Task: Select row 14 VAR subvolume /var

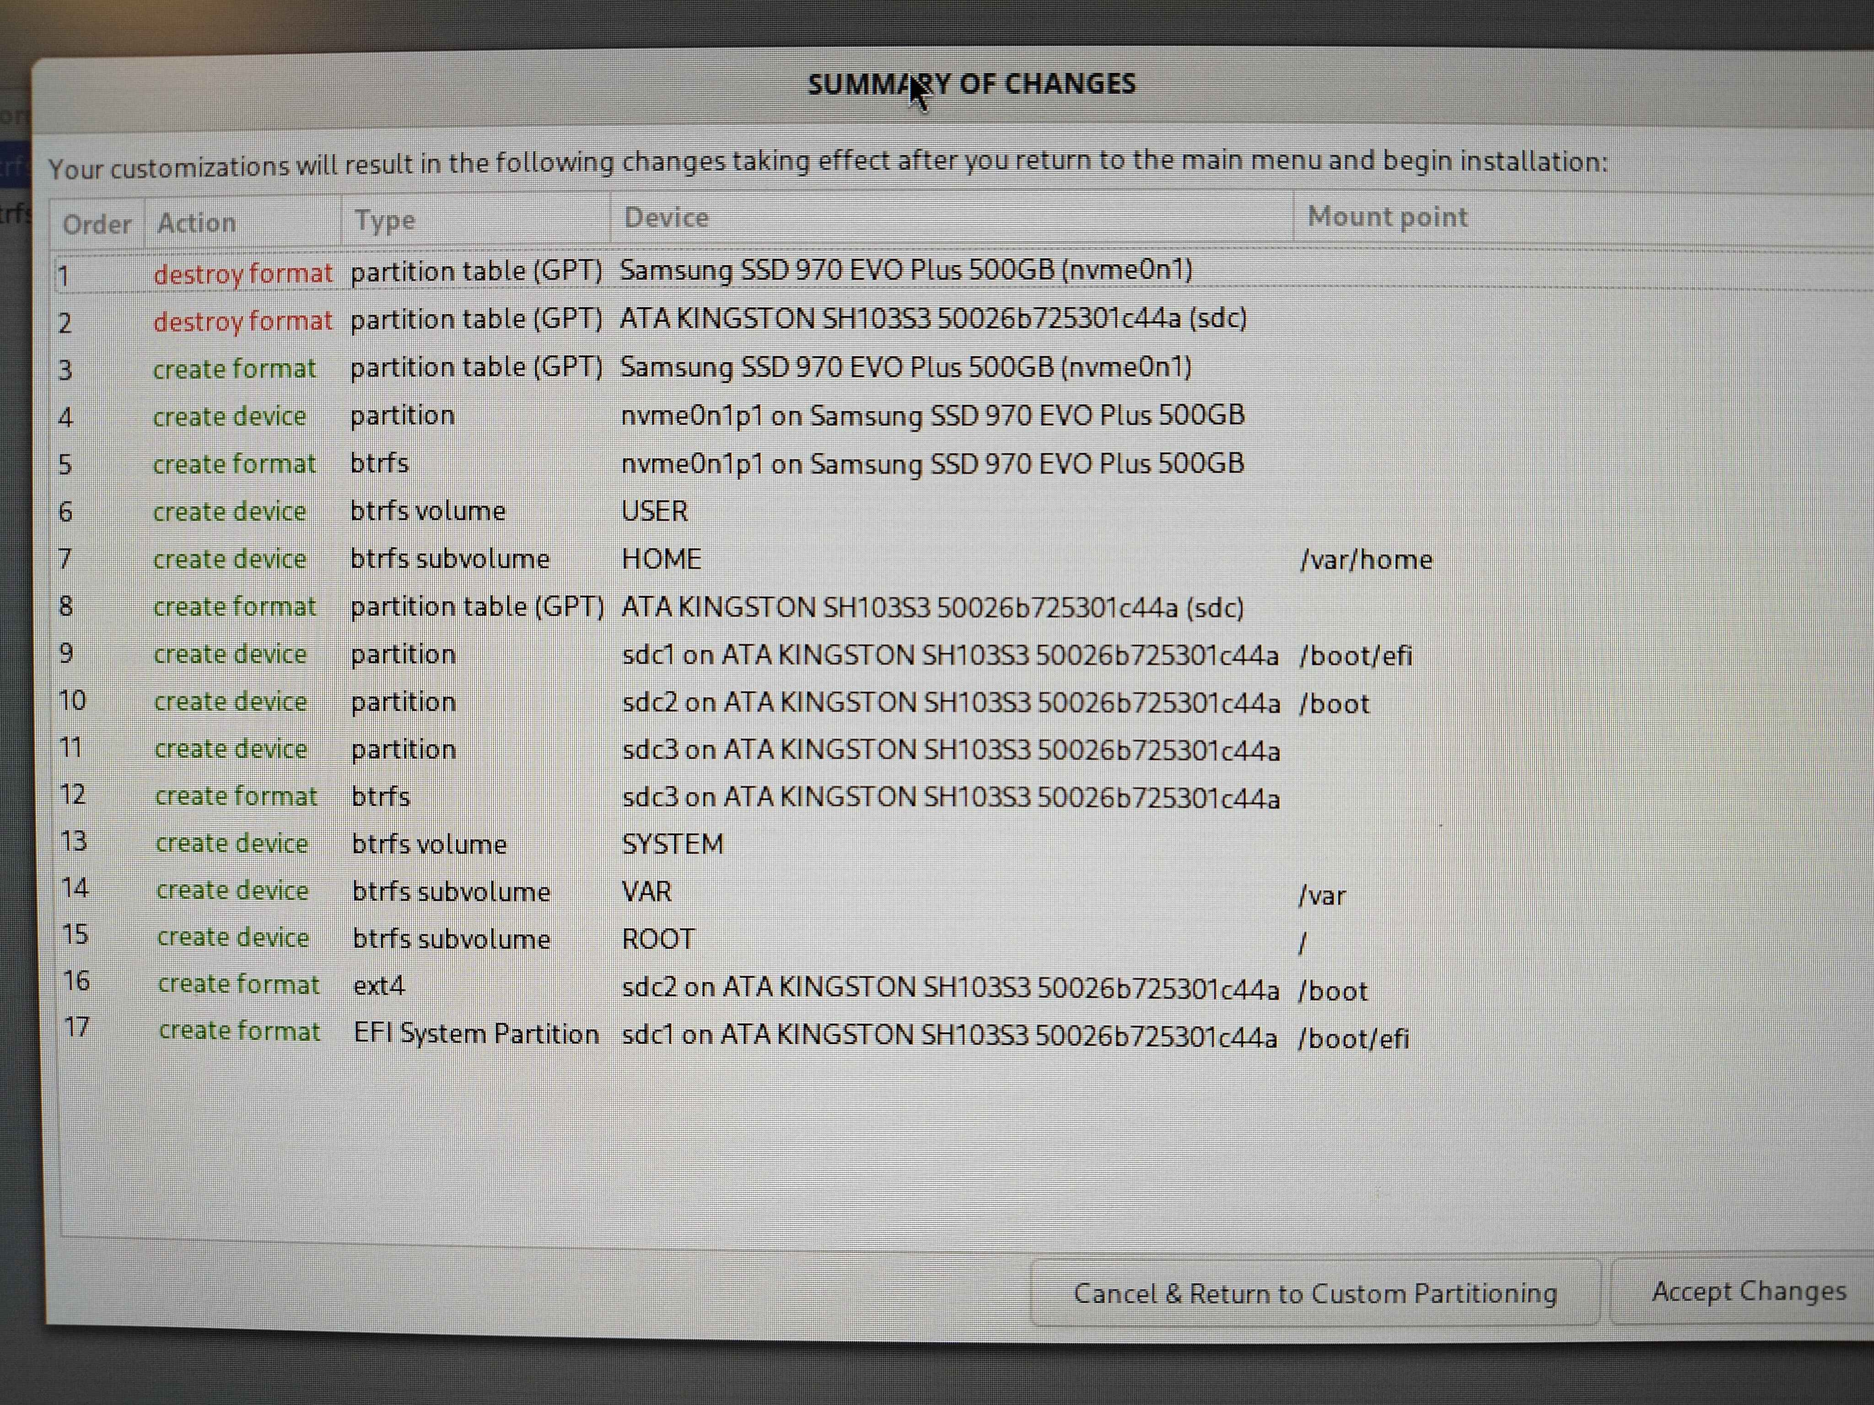Action: pyautogui.click(x=646, y=892)
